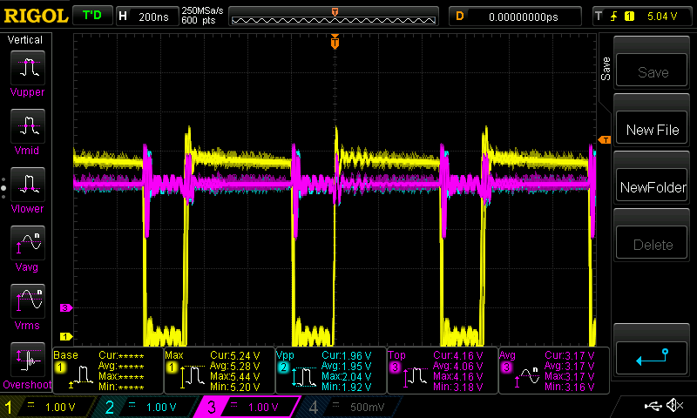Click the Top Min:3.18 V value

coord(458,387)
